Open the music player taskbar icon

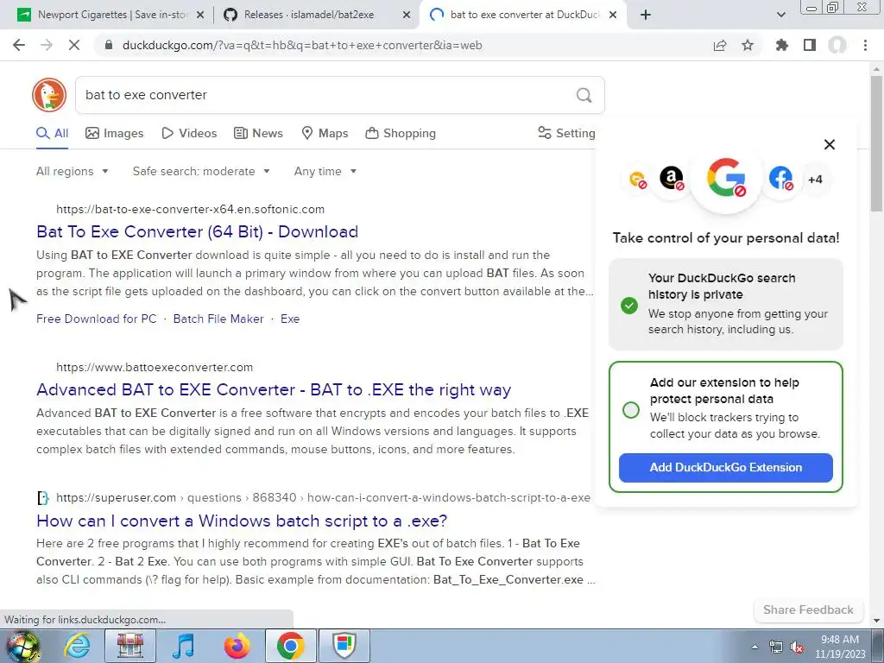coord(183,646)
